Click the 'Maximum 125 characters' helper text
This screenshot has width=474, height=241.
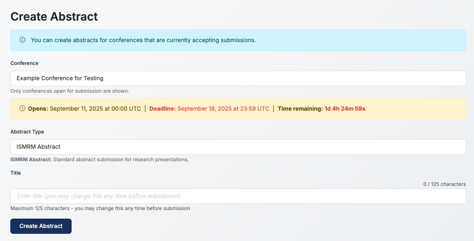(100, 208)
